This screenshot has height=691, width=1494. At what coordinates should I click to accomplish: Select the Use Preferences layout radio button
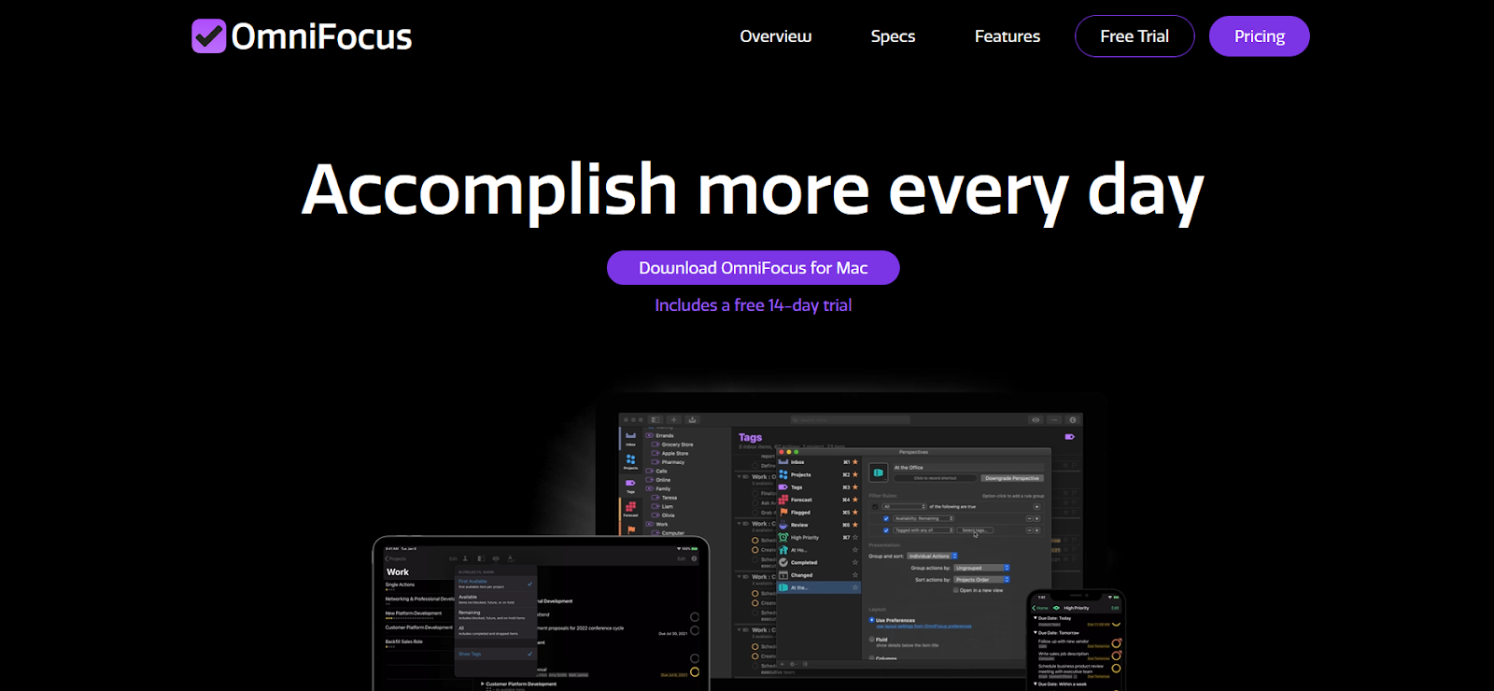coord(871,620)
